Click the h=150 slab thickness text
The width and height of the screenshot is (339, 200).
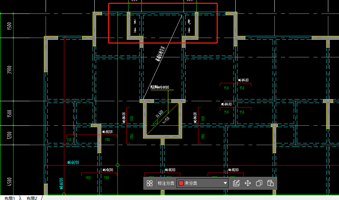click(x=166, y=120)
